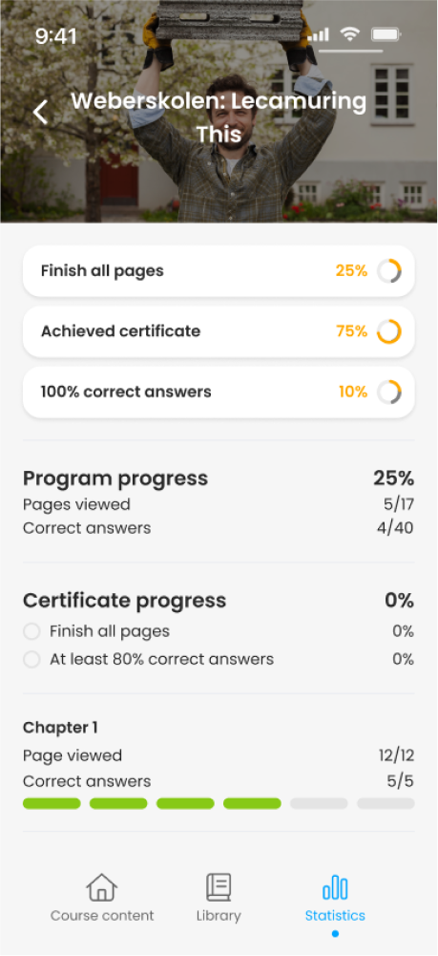The image size is (438, 956).
Task: Tap the battery status icon
Action: point(386,34)
